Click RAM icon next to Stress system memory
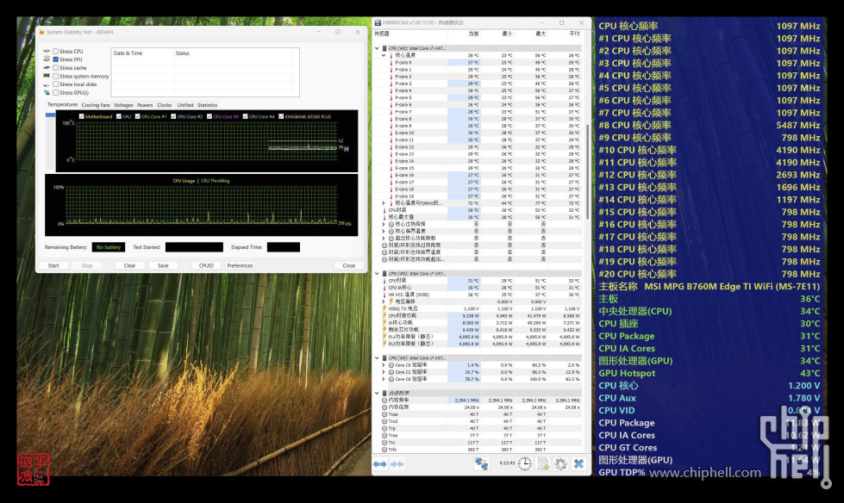 tap(47, 76)
